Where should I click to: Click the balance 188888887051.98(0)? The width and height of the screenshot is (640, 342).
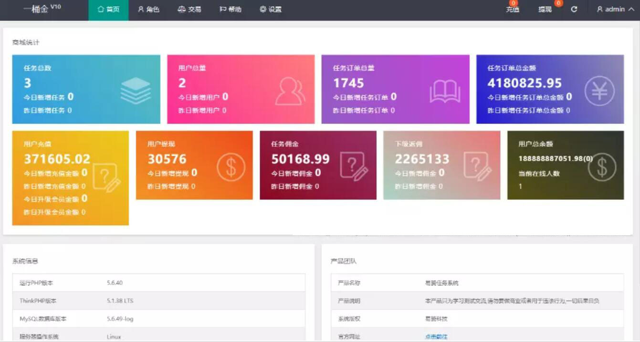point(556,158)
